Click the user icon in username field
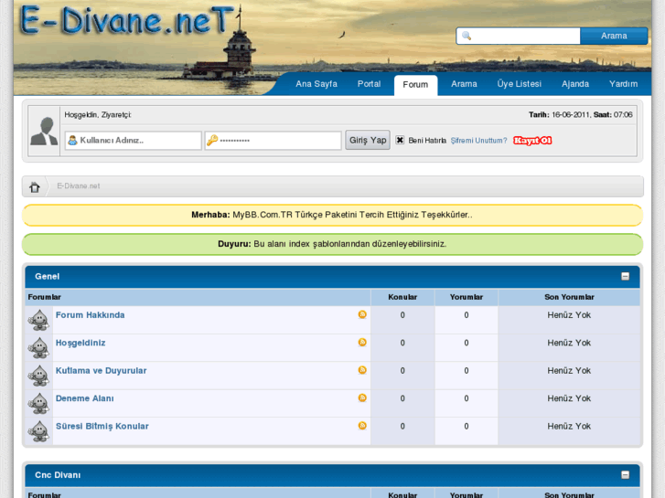Image resolution: width=665 pixels, height=498 pixels. 72,141
